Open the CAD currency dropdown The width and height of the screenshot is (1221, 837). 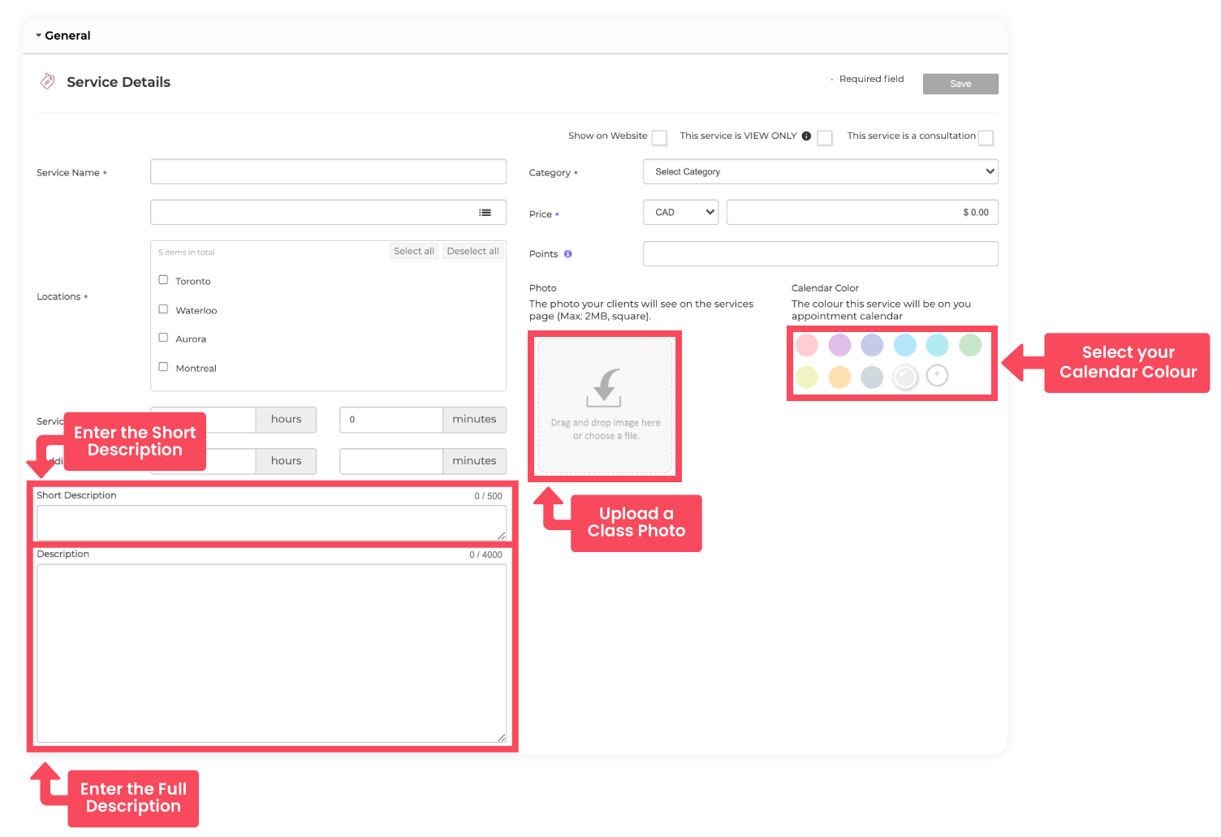[x=680, y=213]
